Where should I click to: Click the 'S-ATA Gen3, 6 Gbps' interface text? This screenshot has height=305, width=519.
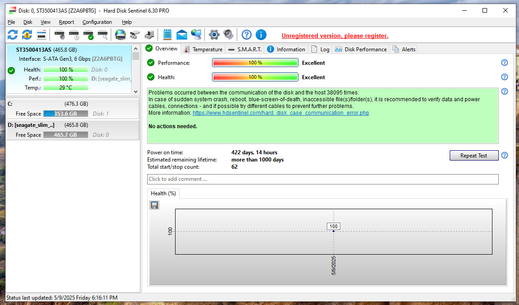67,59
